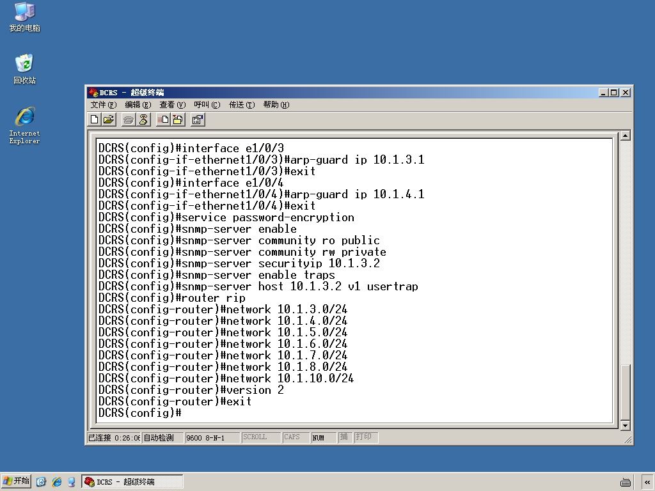
Task: Maximize the DCRS HyperTerminal window
Action: 613,93
